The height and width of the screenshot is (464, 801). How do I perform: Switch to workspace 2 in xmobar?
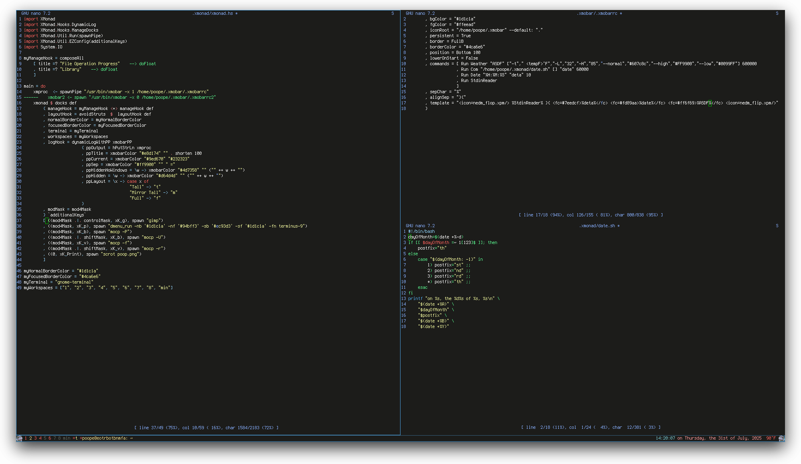30,438
